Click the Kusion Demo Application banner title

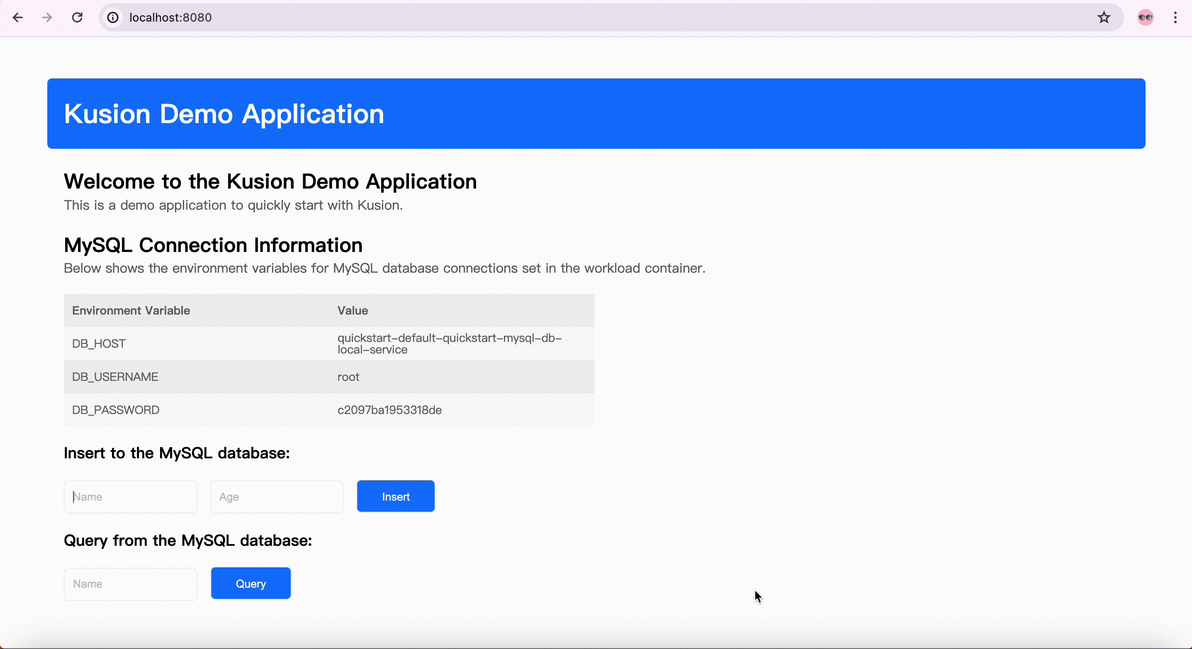[x=224, y=114]
